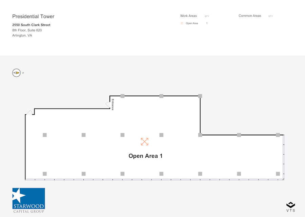Click the QTY label beside Work Areas
Viewport: 305px width, 217px height.
(207, 16)
